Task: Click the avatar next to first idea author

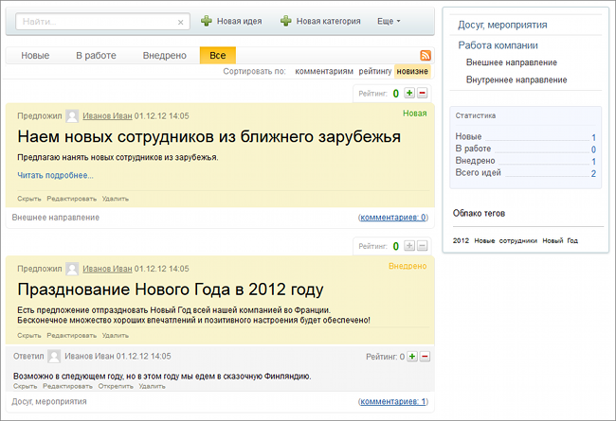Action: [72, 116]
